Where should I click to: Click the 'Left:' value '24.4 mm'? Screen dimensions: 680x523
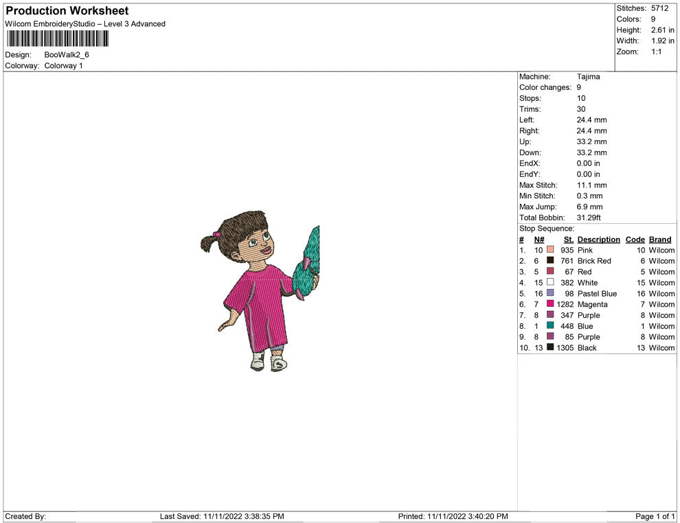coord(591,120)
